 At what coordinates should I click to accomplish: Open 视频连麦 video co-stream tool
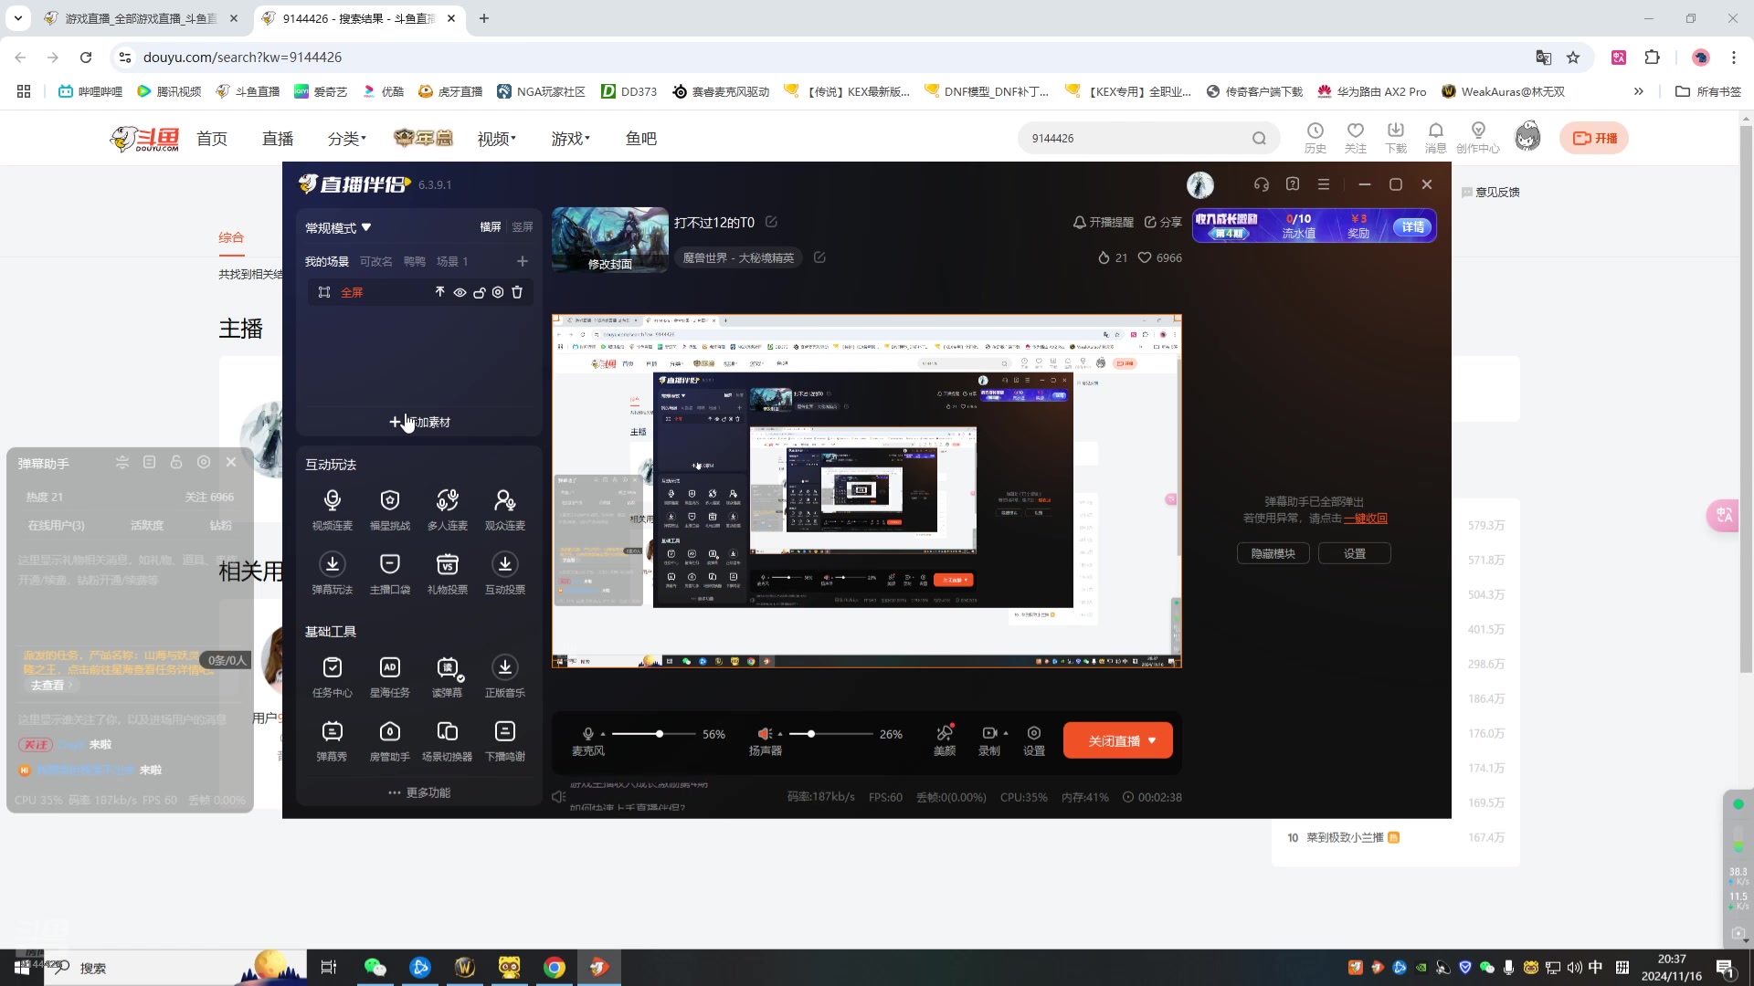click(x=333, y=509)
